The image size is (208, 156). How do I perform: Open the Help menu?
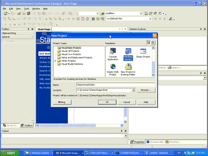(45, 9)
